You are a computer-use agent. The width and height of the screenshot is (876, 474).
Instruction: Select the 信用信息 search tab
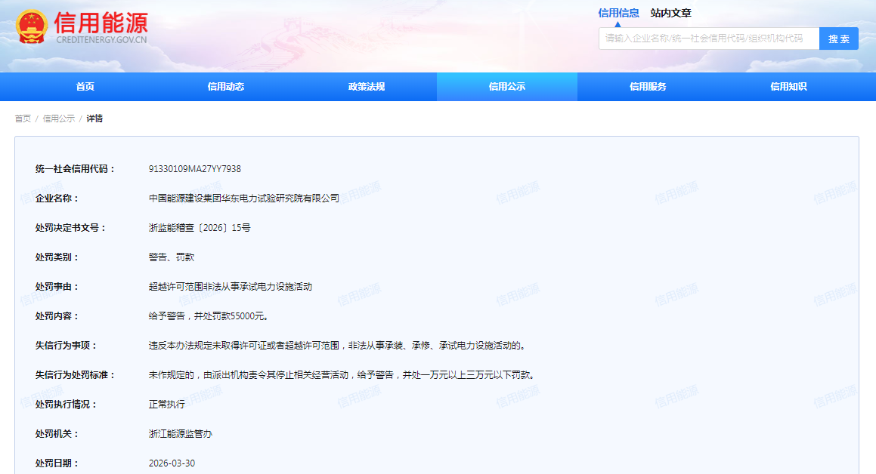pyautogui.click(x=618, y=13)
